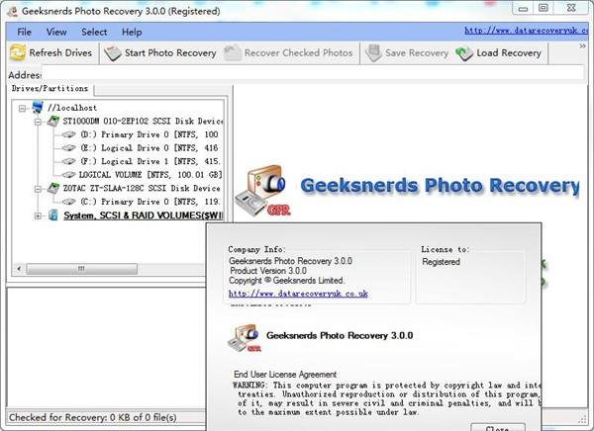The height and width of the screenshot is (431, 594).
Task: Click 'Checked for Recovery: 0 KB' status text
Action: (93, 417)
